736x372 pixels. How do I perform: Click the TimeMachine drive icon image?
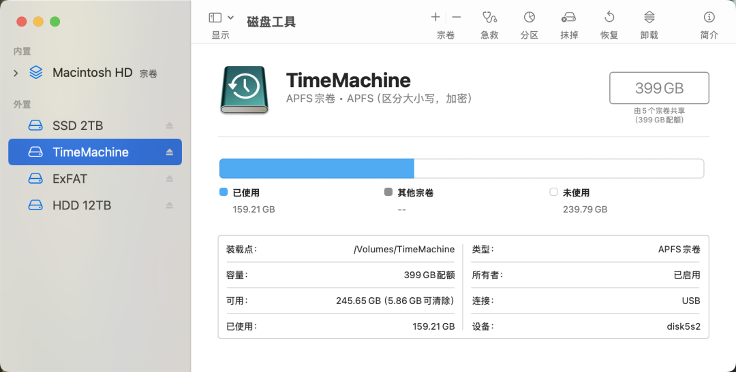[243, 89]
